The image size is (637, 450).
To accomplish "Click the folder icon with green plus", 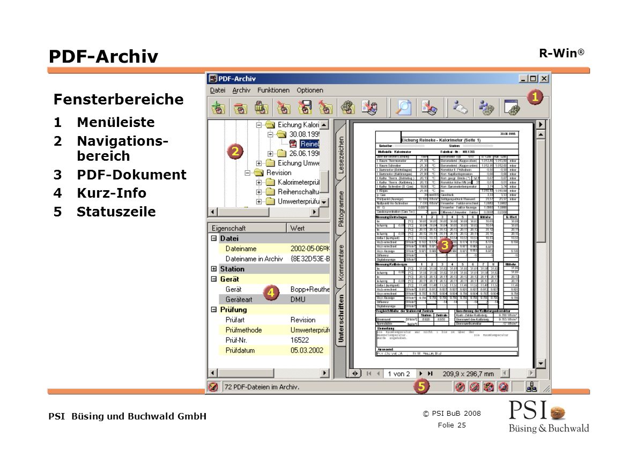I will pos(219,108).
